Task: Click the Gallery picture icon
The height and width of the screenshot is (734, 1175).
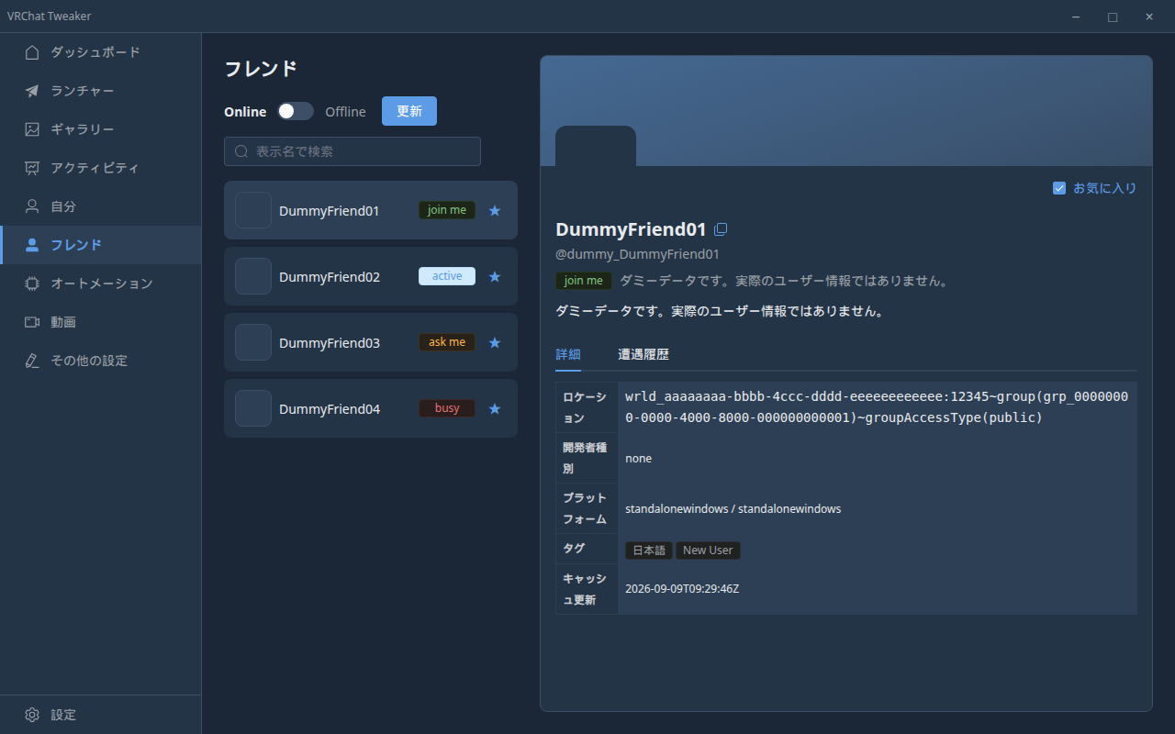Action: click(32, 129)
